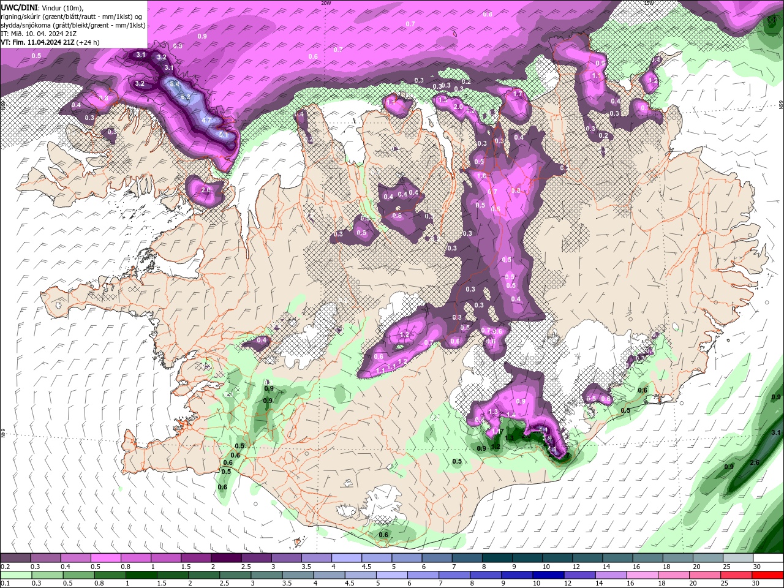This screenshot has height=588, width=784.
Task: Click the pale green 0.1 swatch in lower legend row
Action: click(x=16, y=575)
